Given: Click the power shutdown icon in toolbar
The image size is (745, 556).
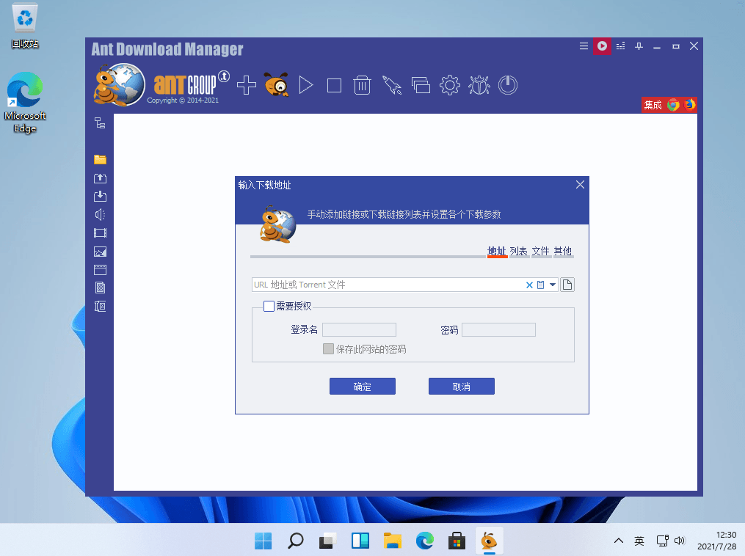Looking at the screenshot, I should (x=507, y=85).
